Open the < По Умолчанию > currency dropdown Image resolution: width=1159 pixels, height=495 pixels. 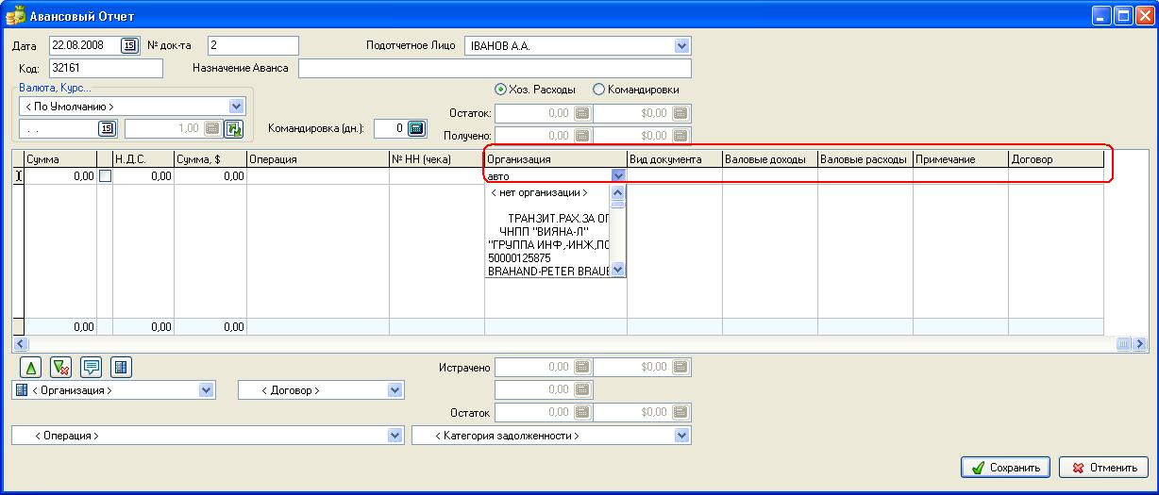pyautogui.click(x=236, y=107)
